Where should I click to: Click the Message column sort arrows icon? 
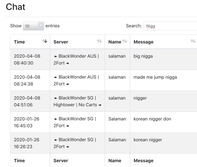(x=193, y=41)
